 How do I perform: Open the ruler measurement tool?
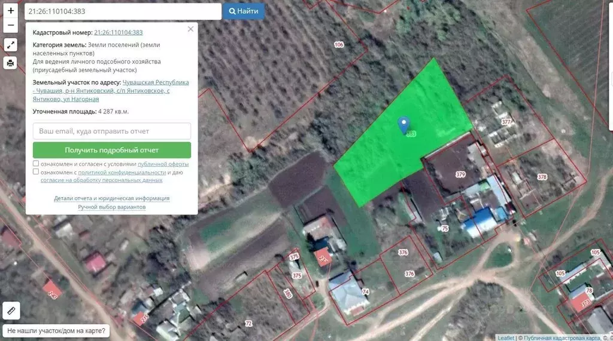(x=11, y=311)
